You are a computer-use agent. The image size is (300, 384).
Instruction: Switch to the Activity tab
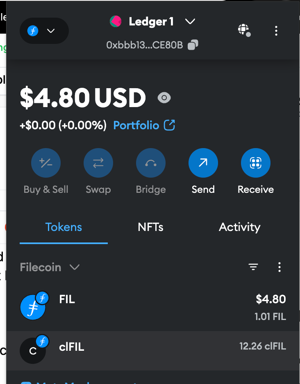click(240, 227)
